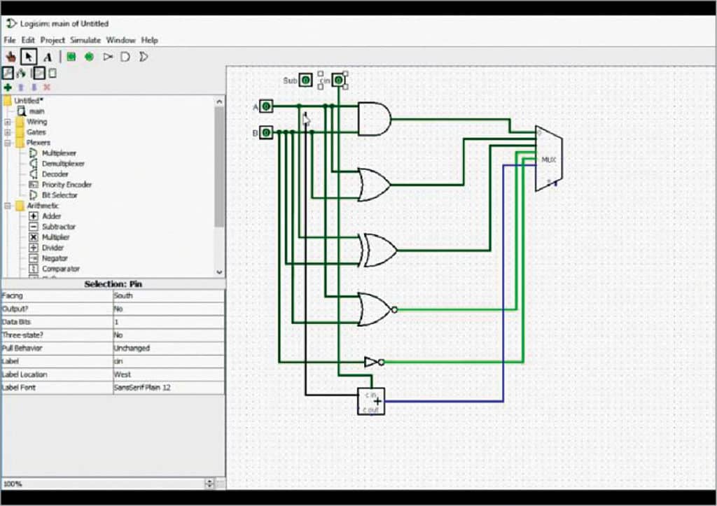Screen dimensions: 717x506
Task: Click the zoom percentage spinner control
Action: coord(209,483)
